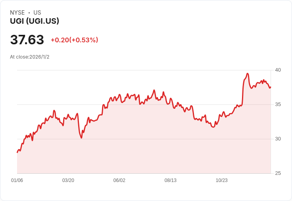
Task: Click the 10/23 date axis label
Action: point(222,180)
